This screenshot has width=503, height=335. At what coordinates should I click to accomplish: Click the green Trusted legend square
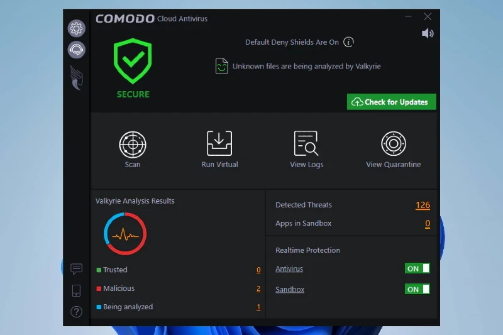point(99,270)
